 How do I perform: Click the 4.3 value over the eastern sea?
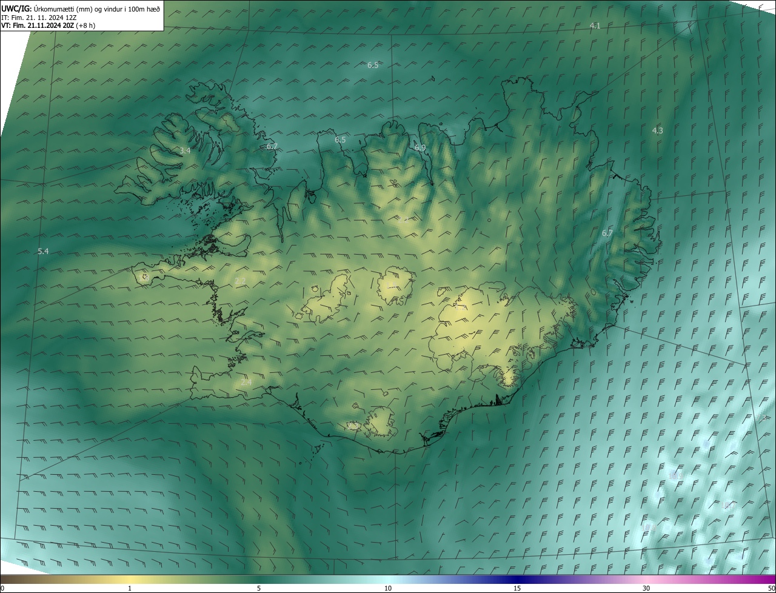coord(657,130)
